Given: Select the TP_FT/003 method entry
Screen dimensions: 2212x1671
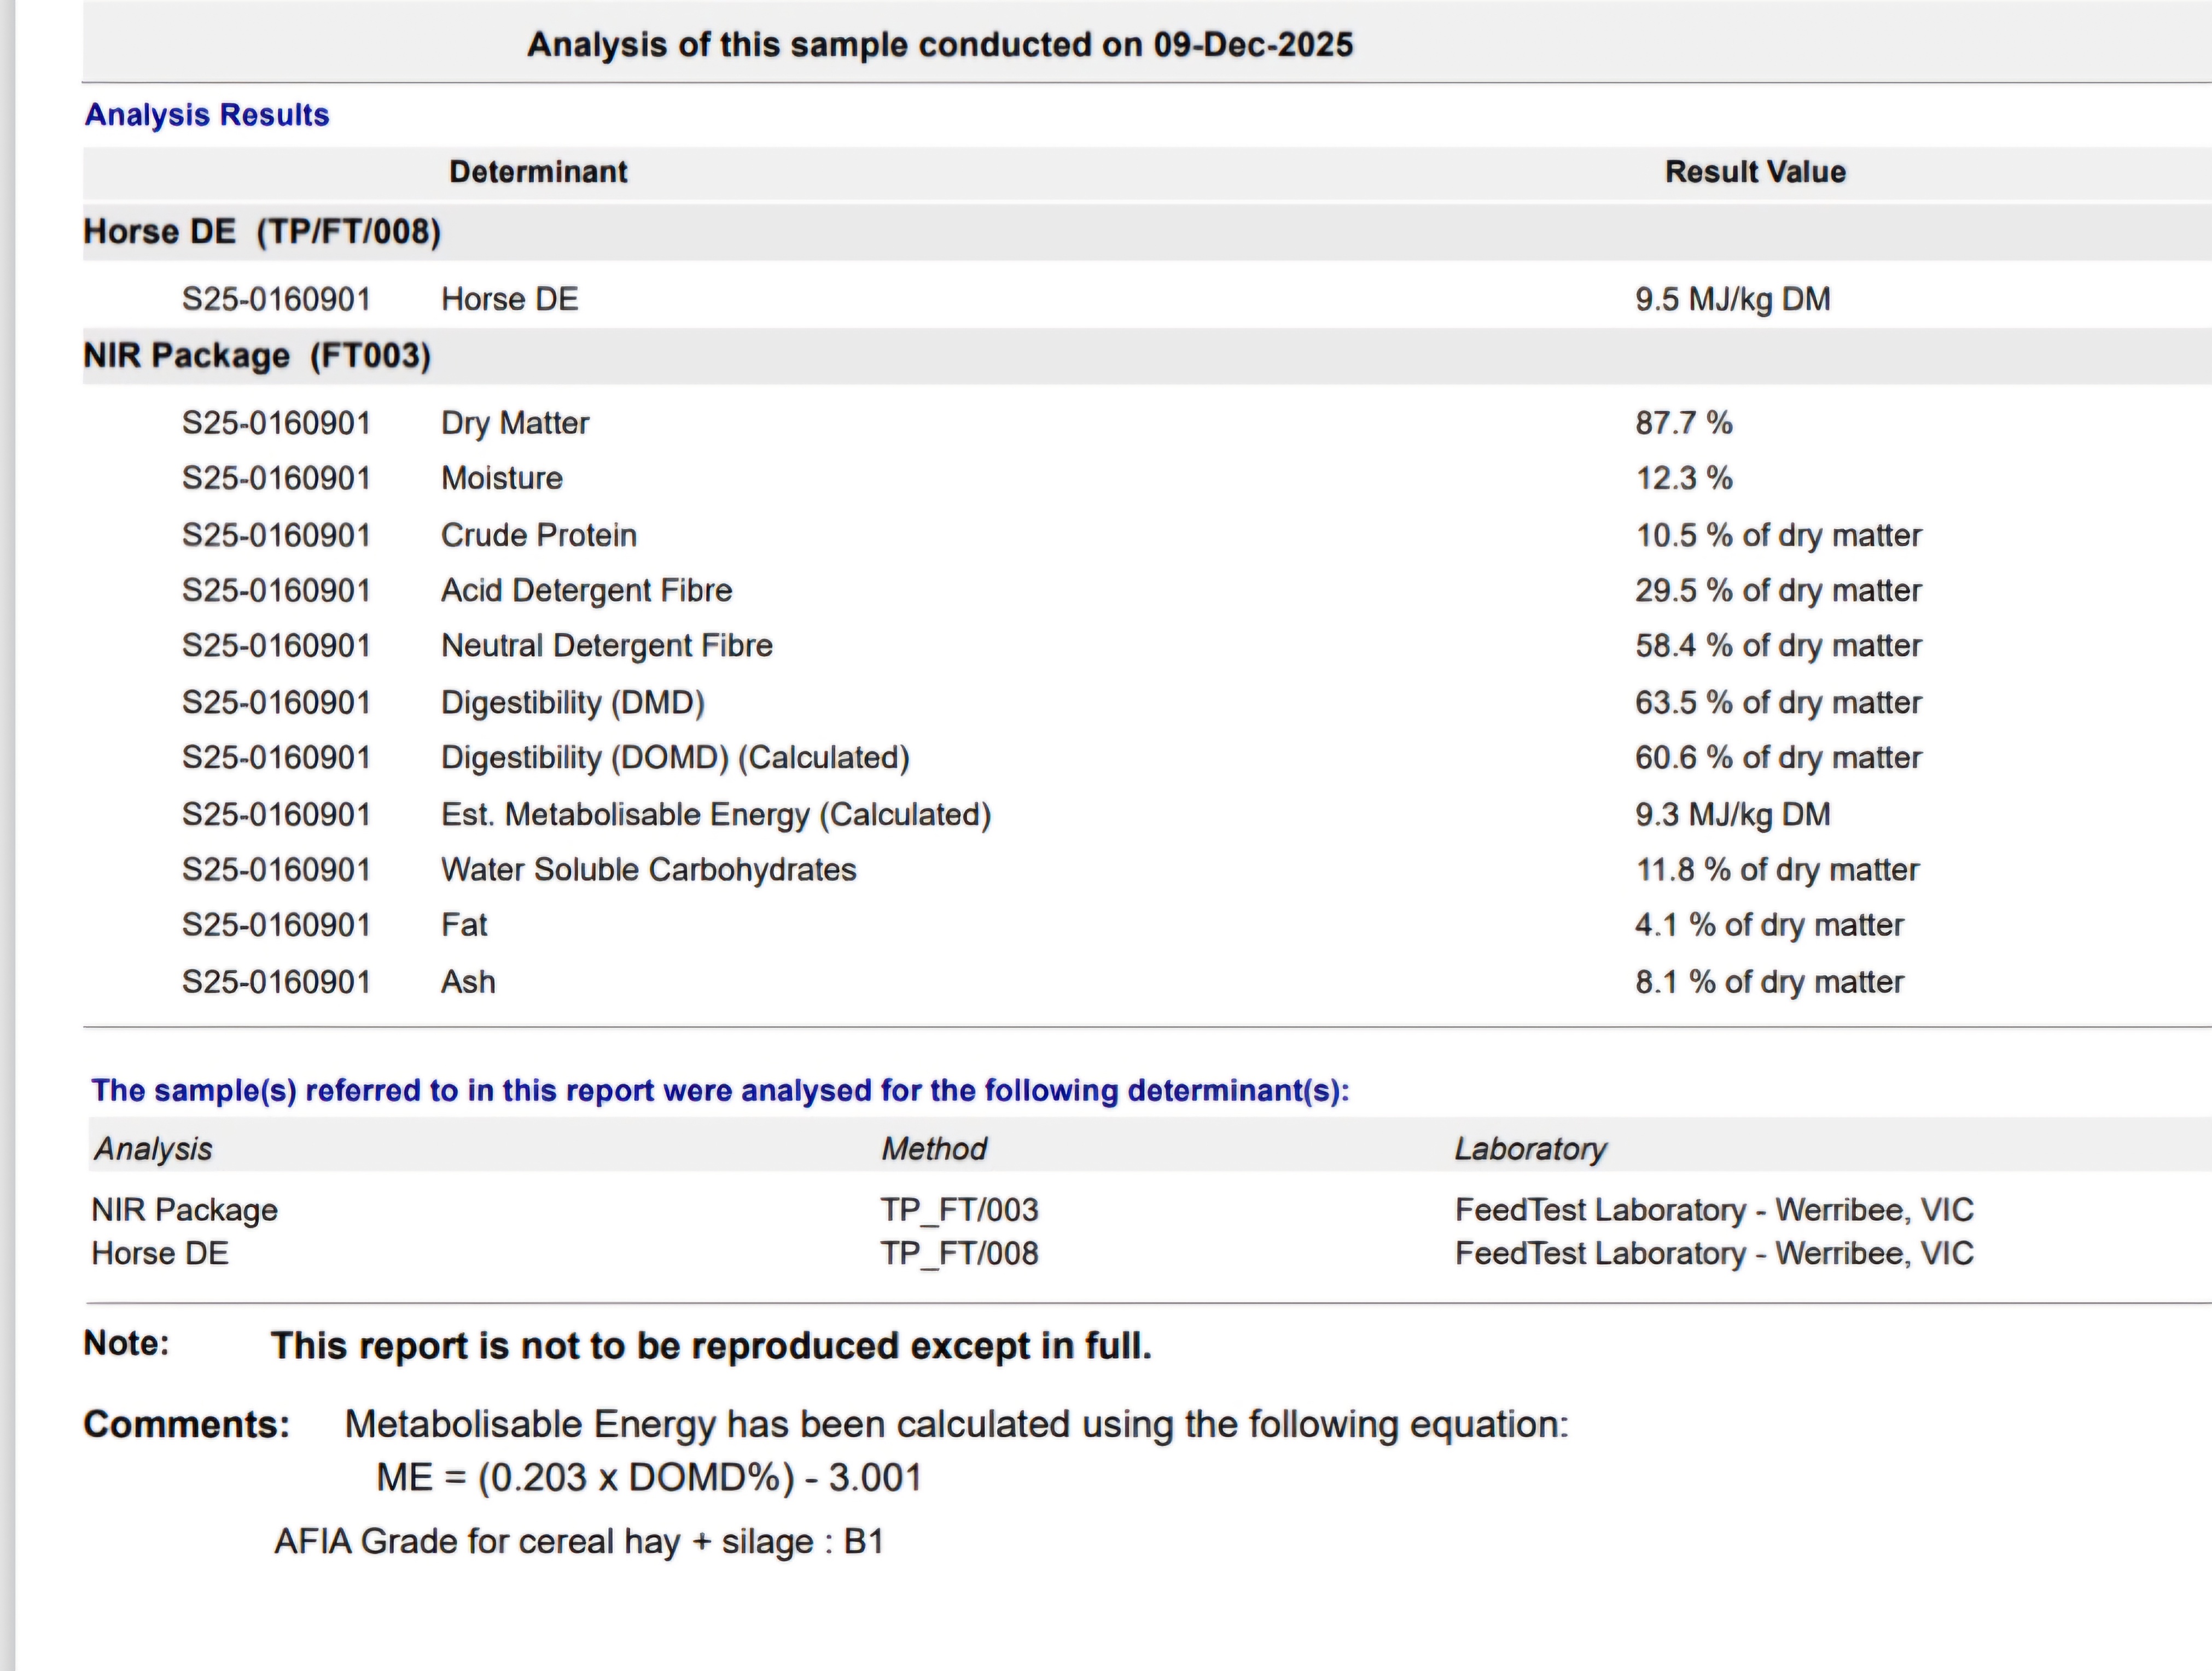Looking at the screenshot, I should click(x=959, y=1210).
